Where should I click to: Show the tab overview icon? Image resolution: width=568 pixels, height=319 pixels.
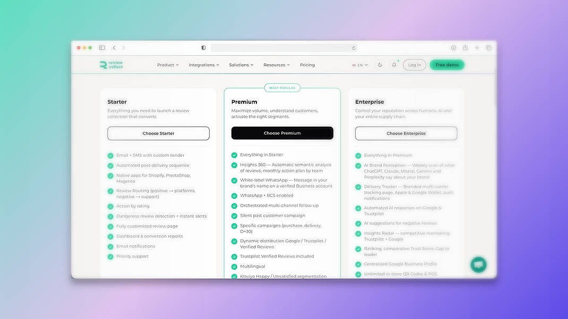click(489, 48)
